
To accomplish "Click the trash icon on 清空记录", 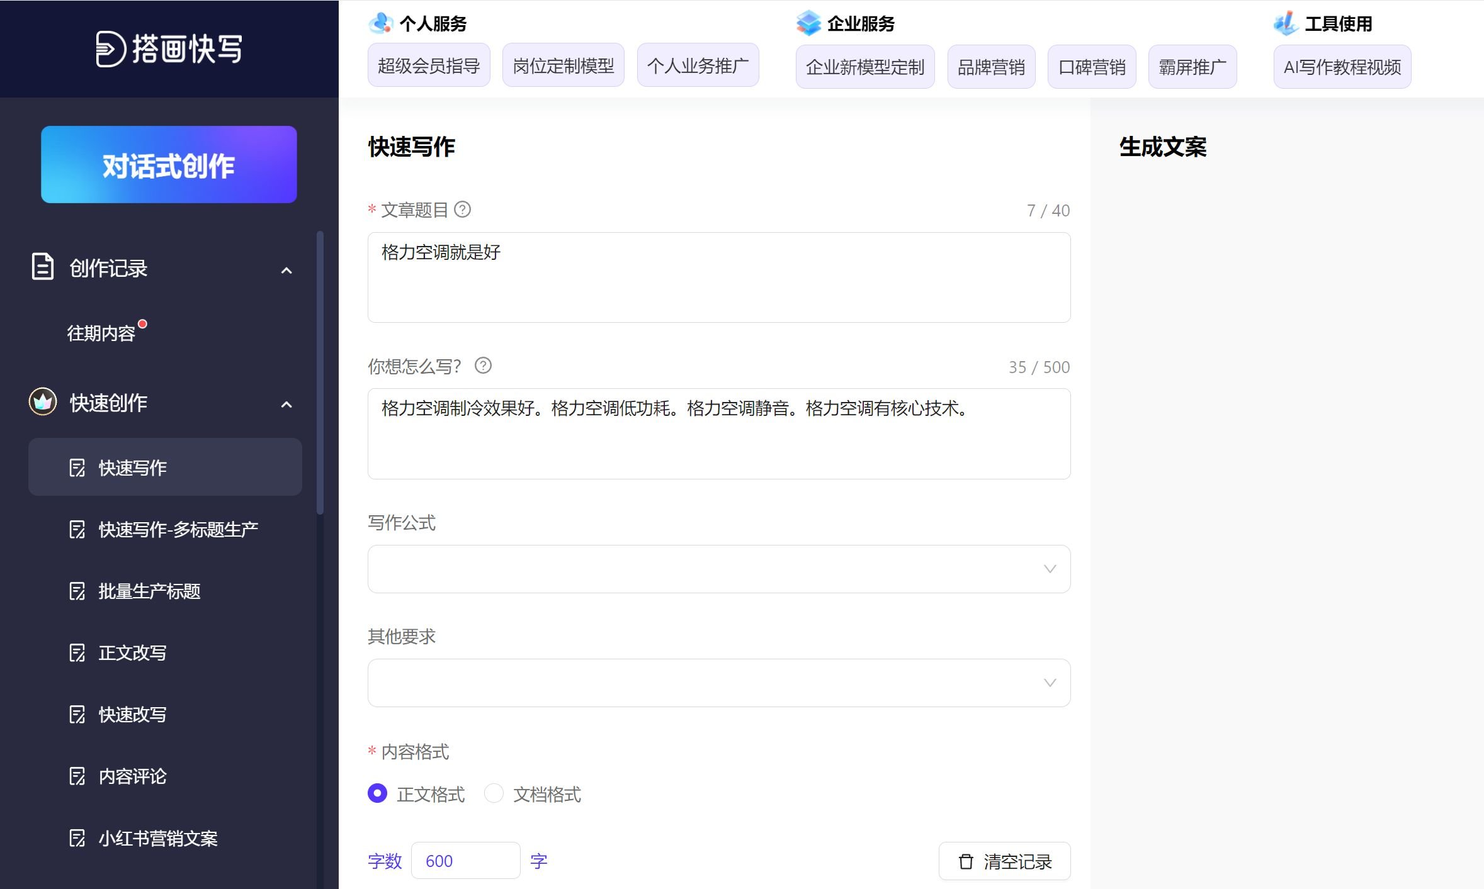I will [966, 861].
